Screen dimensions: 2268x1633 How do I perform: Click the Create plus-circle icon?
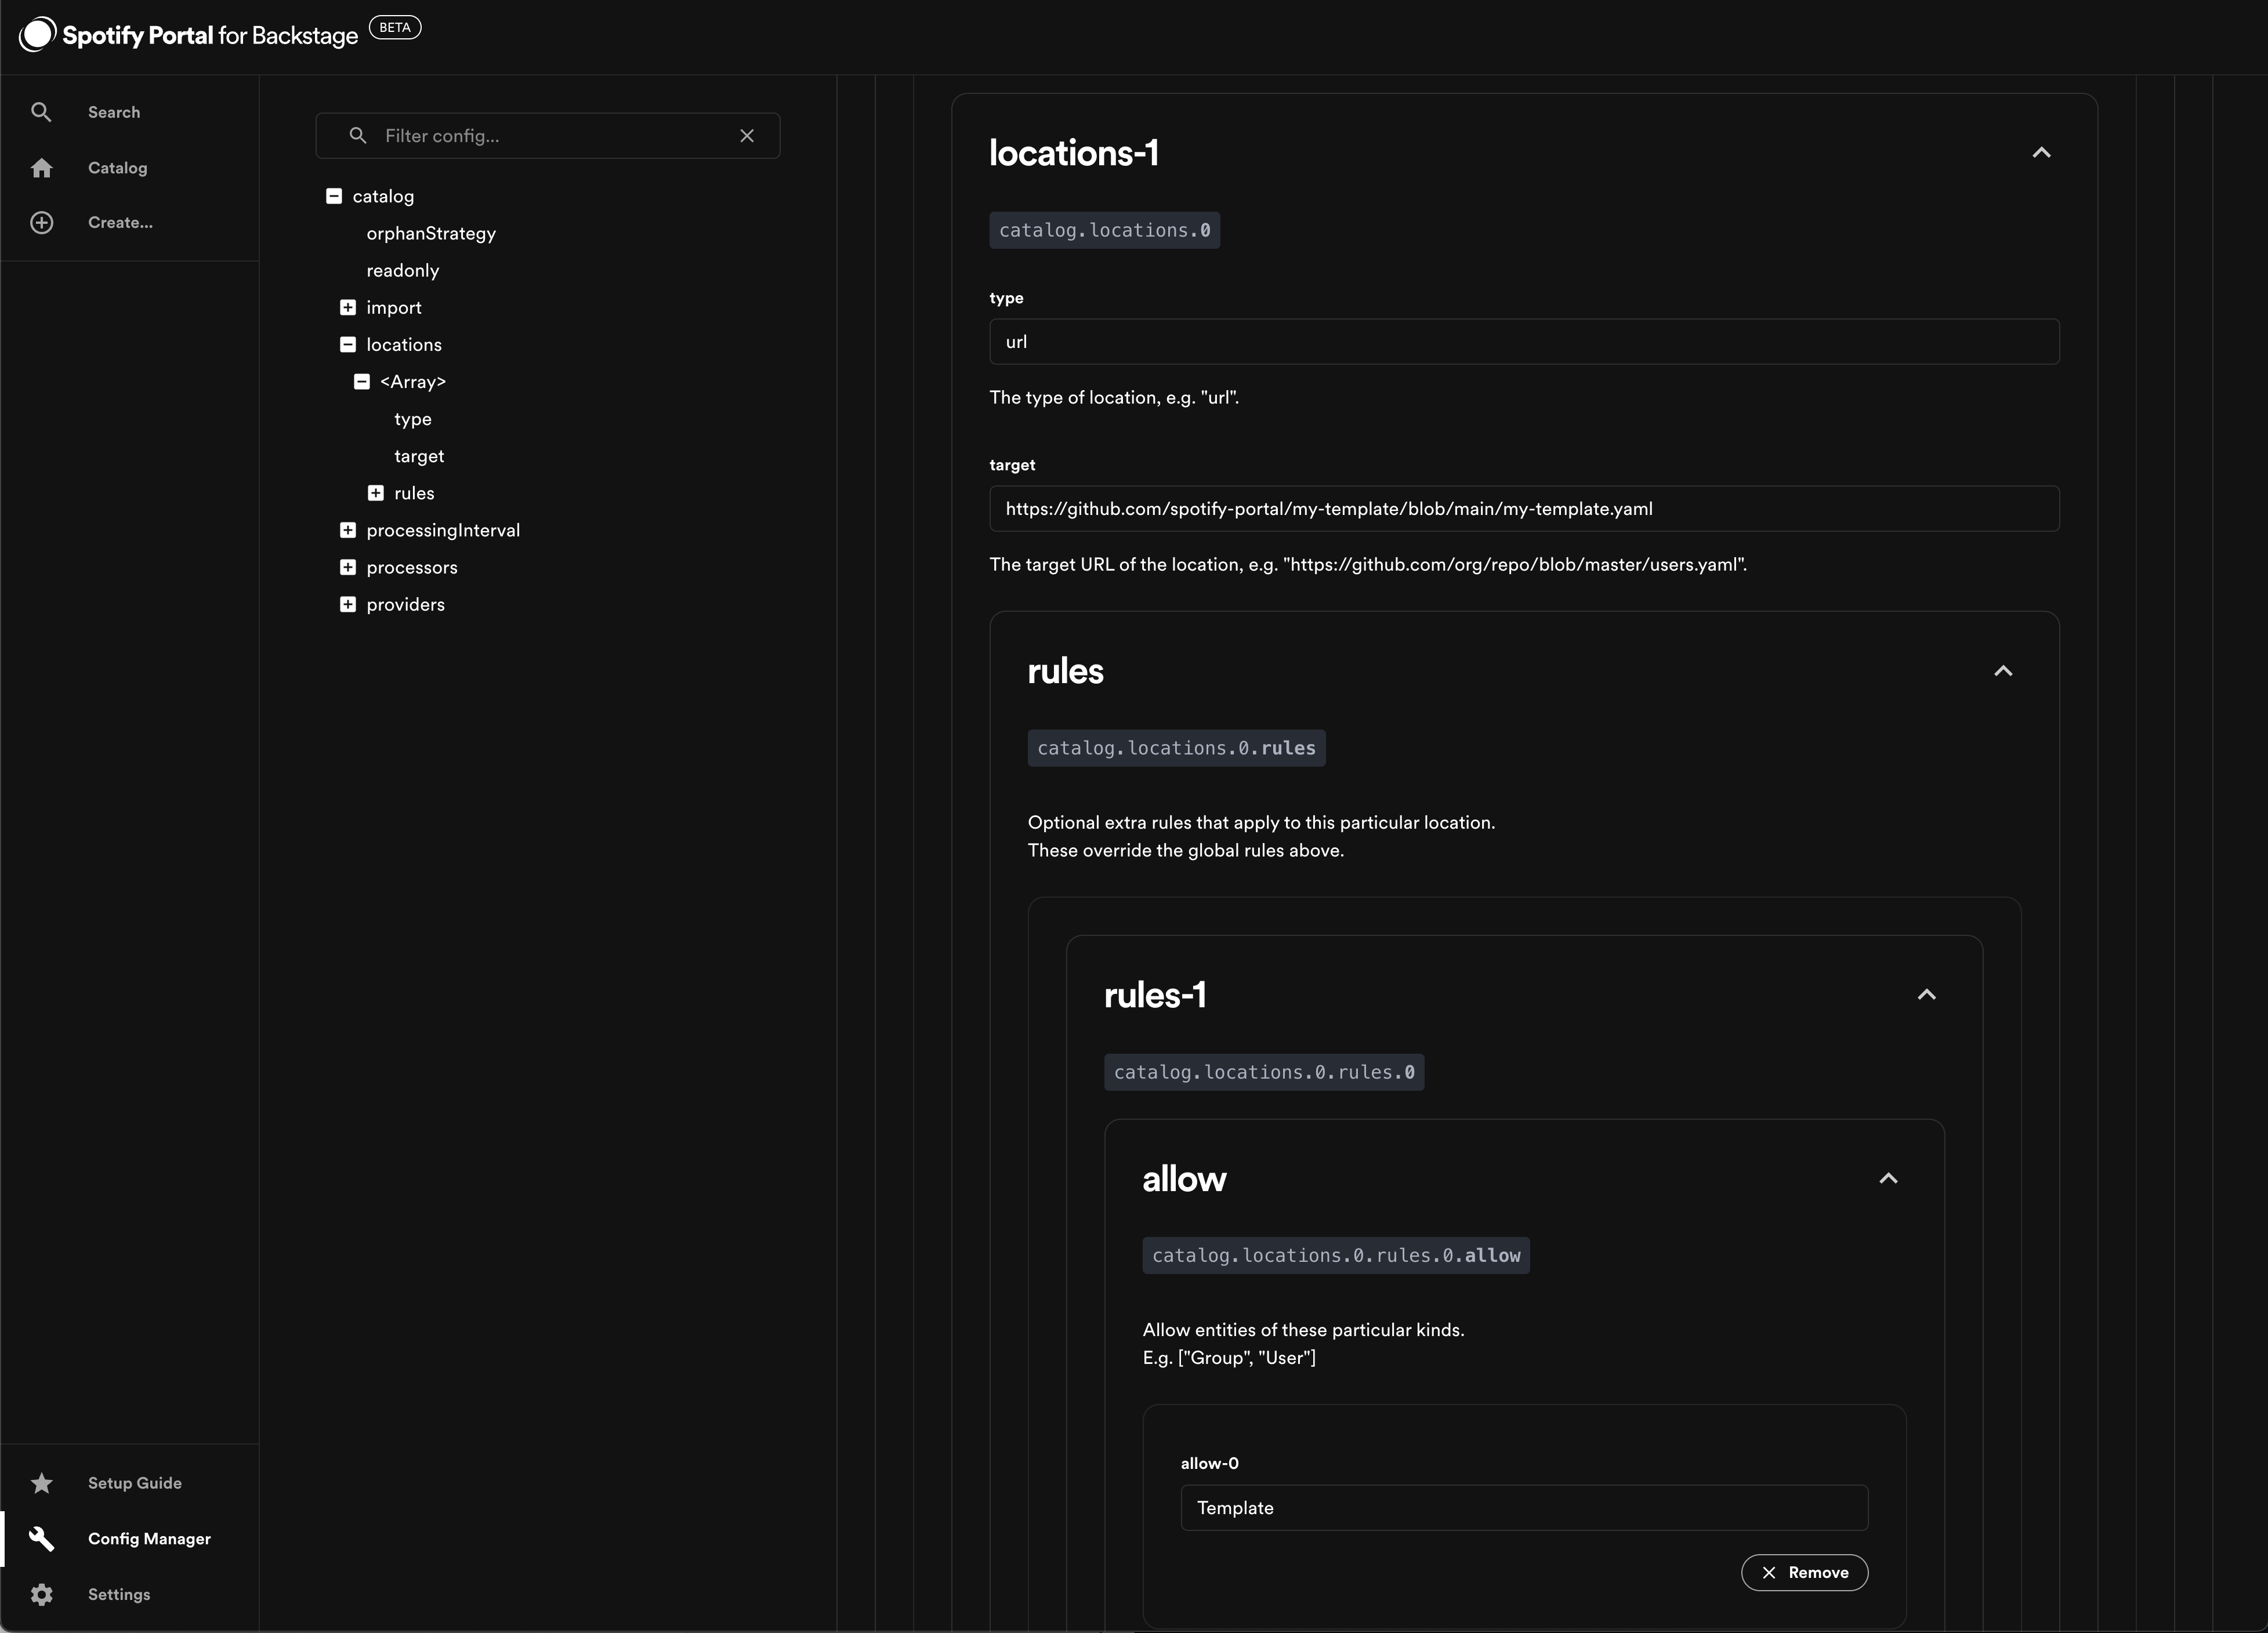point(41,222)
